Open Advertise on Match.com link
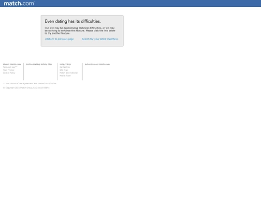This screenshot has width=261, height=209. (x=97, y=64)
